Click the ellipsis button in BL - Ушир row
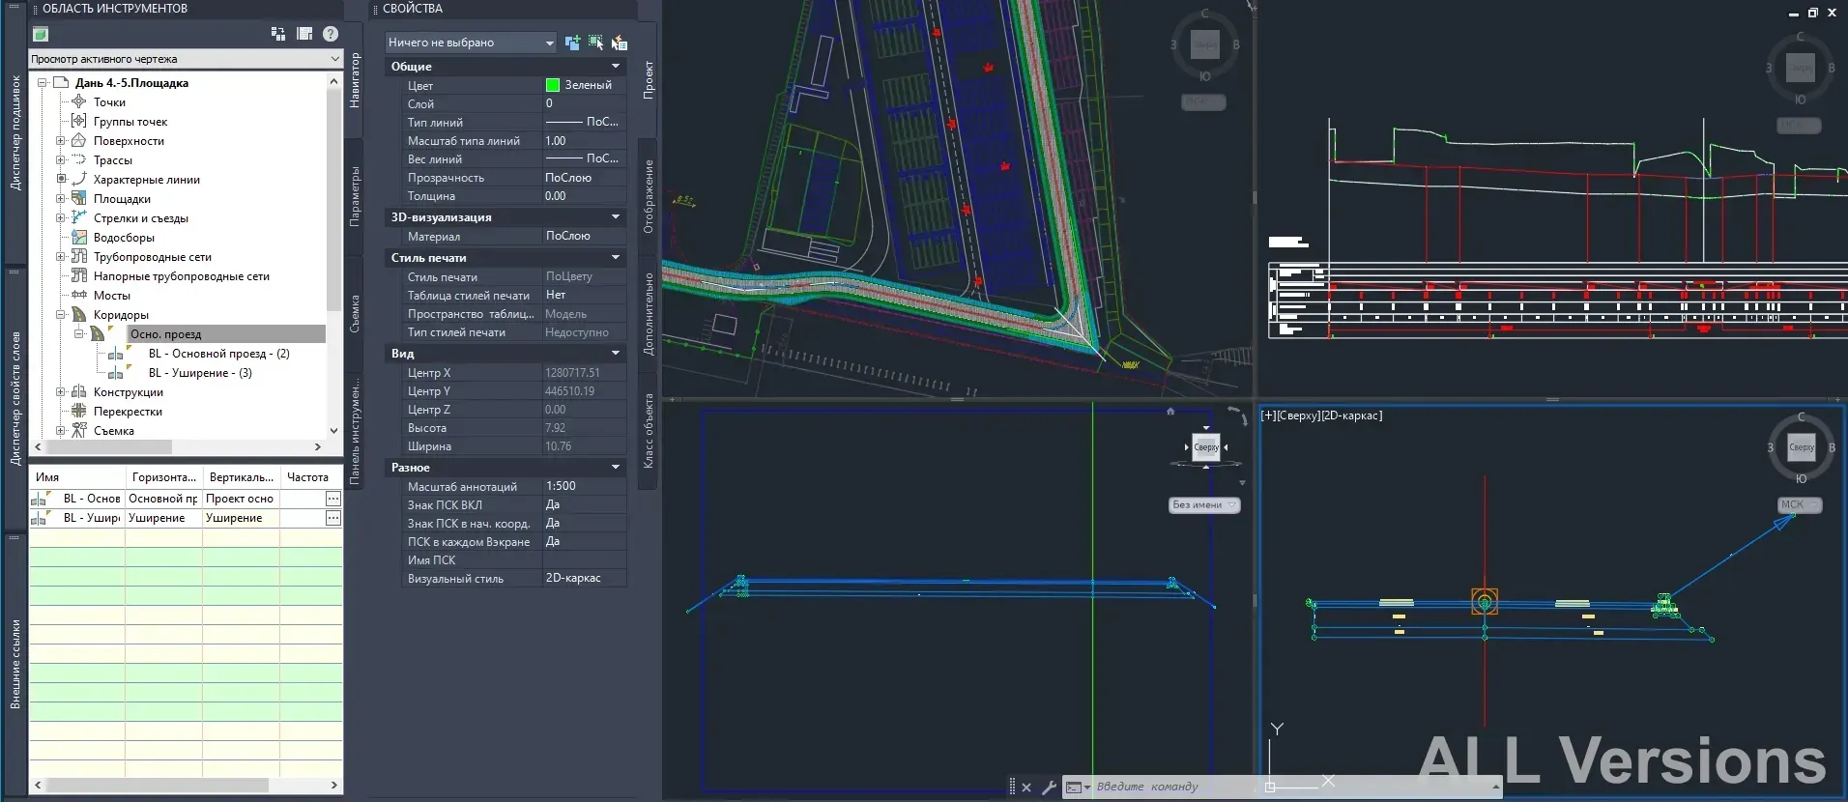Screen dimensions: 1848x802 (x=332, y=518)
